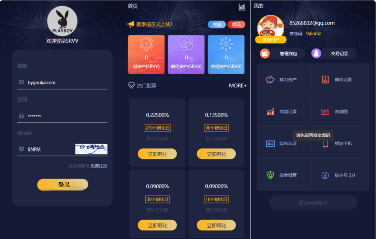Image resolution: width=376 pixels, height=239 pixels.
Task: Click the yellow 登录 login button
Action: coord(63,185)
